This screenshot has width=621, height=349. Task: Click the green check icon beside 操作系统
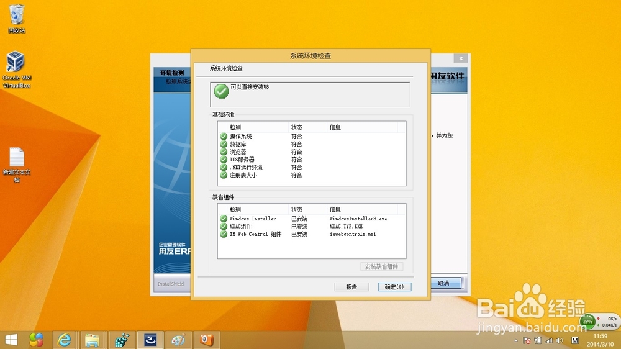(x=224, y=136)
